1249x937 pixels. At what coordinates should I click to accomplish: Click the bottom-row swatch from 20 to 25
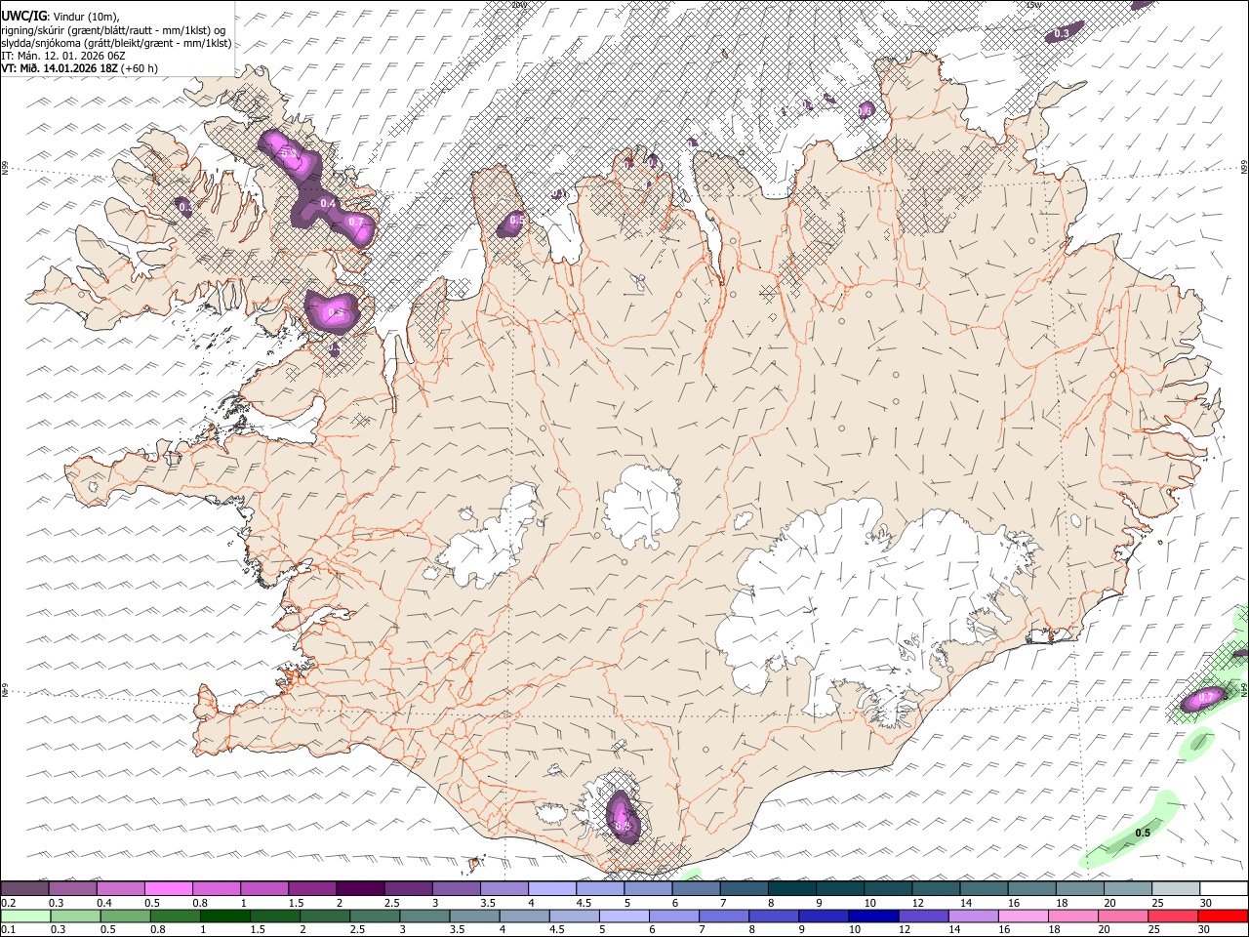1122,917
